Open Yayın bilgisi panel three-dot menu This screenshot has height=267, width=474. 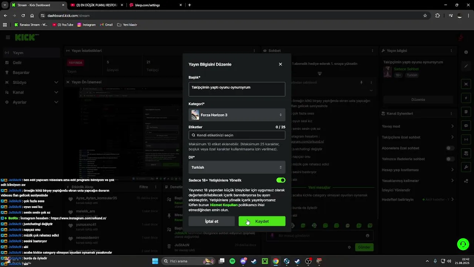click(x=451, y=50)
